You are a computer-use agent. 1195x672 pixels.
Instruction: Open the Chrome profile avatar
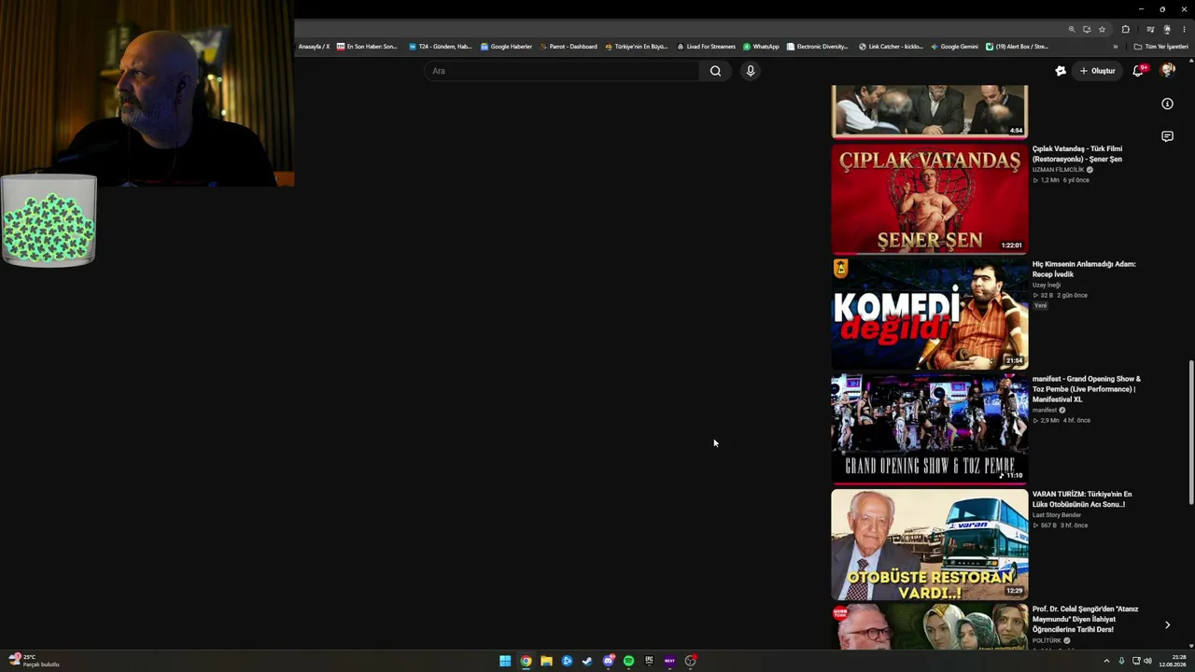tap(1167, 29)
